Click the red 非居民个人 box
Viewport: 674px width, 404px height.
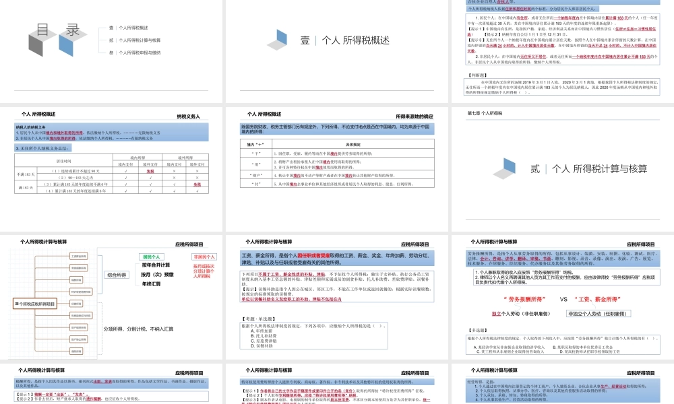pos(204,257)
